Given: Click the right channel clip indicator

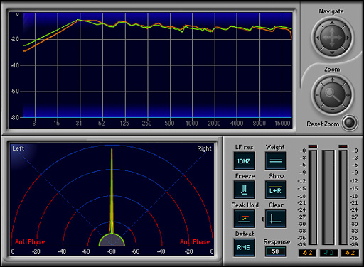Looking at the screenshot, I should tap(343, 146).
